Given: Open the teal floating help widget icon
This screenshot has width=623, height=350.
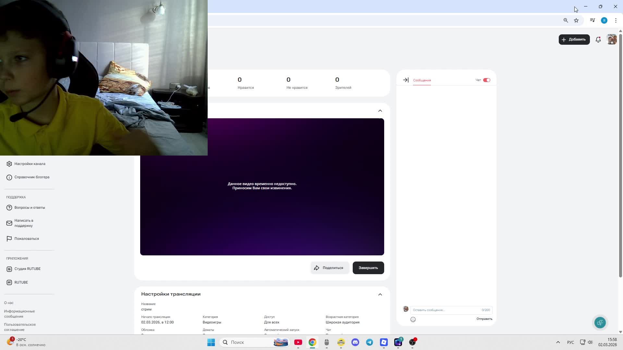Looking at the screenshot, I should [600, 322].
